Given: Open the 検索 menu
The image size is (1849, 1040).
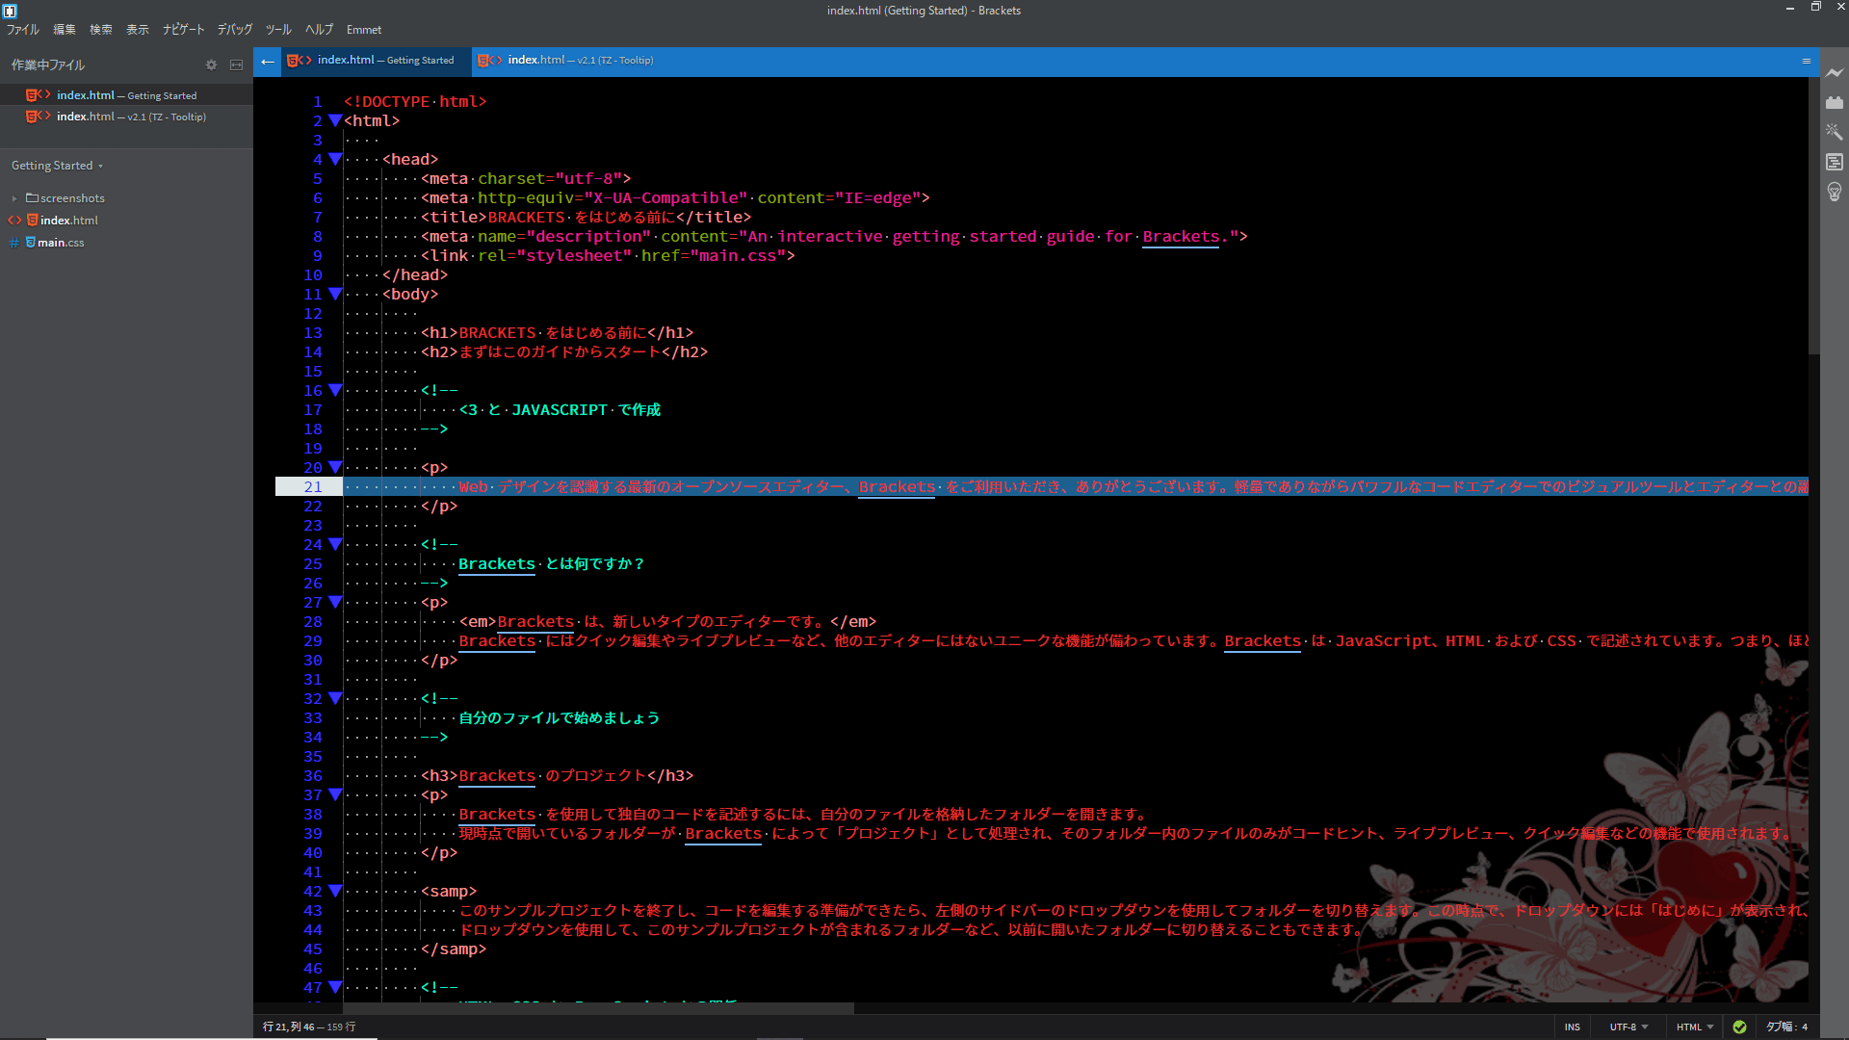Looking at the screenshot, I should pyautogui.click(x=101, y=30).
